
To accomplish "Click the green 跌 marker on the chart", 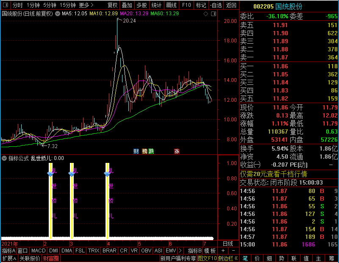I will tap(151, 151).
